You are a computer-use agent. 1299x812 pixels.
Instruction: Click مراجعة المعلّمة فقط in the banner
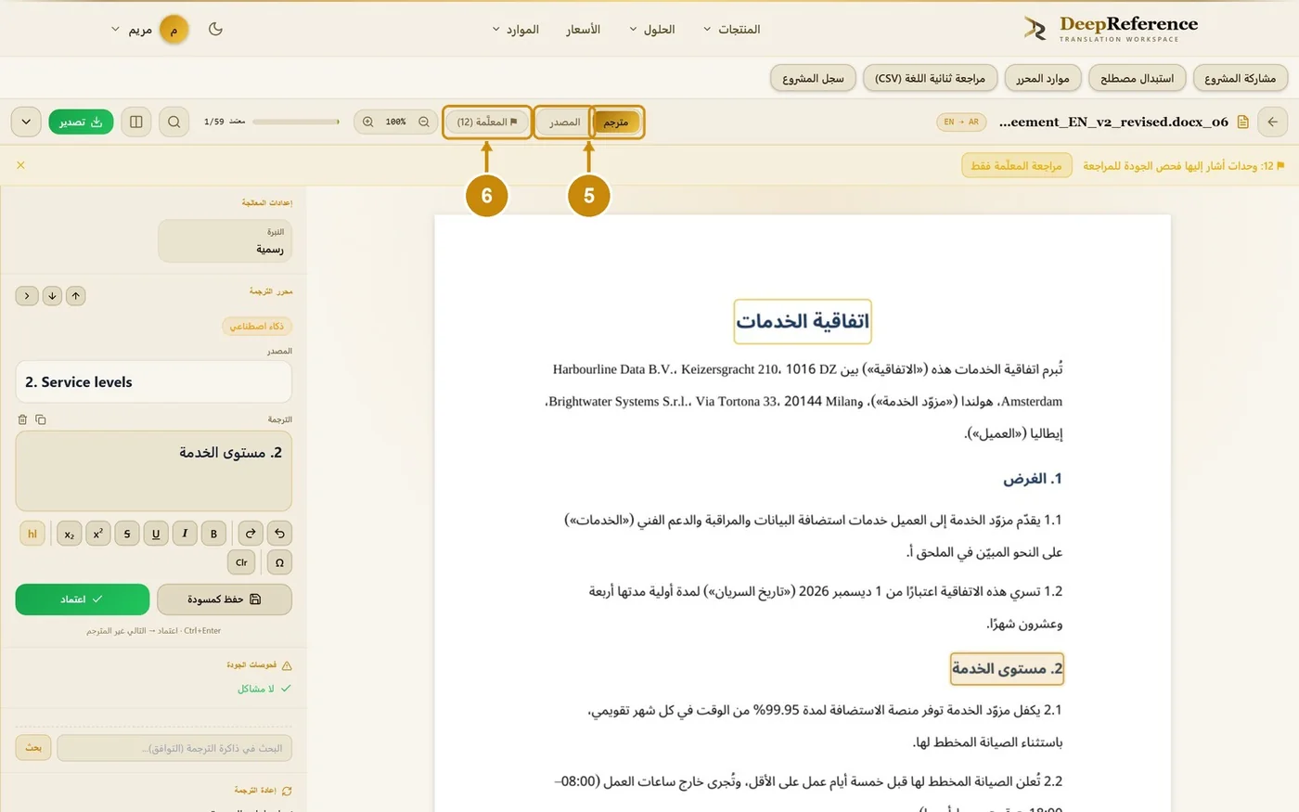[x=1017, y=165]
